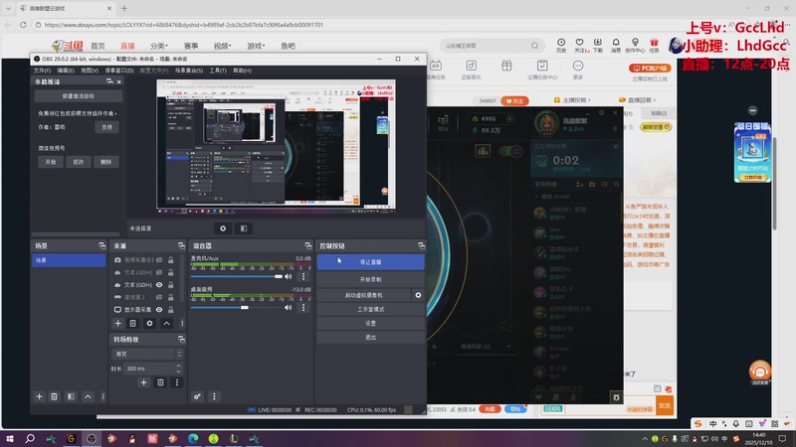Open the Scenes panel three-dot overflow menu
This screenshot has width=796, height=447.
[103, 396]
